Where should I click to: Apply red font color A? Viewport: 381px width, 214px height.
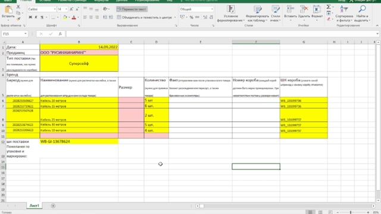click(x=74, y=17)
